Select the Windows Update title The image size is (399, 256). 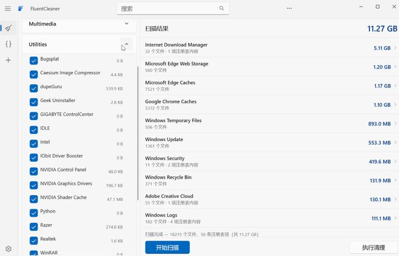[164, 139]
